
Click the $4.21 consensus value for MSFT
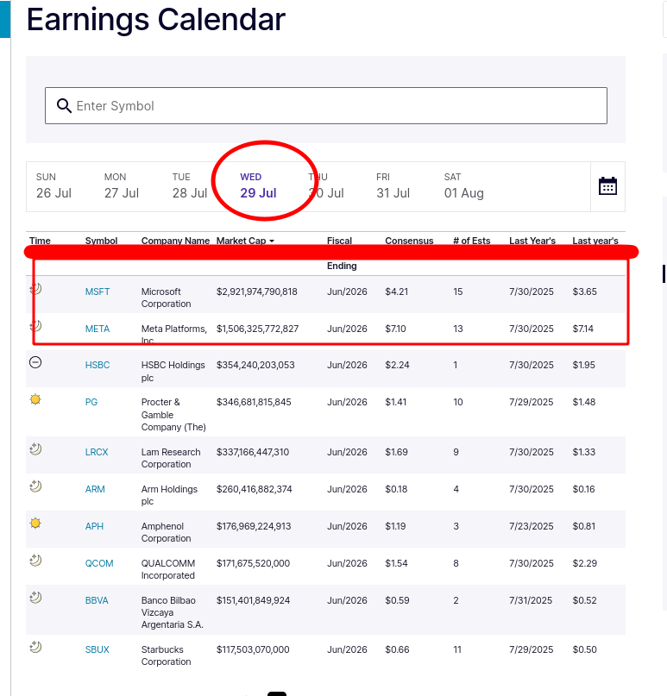coord(397,292)
